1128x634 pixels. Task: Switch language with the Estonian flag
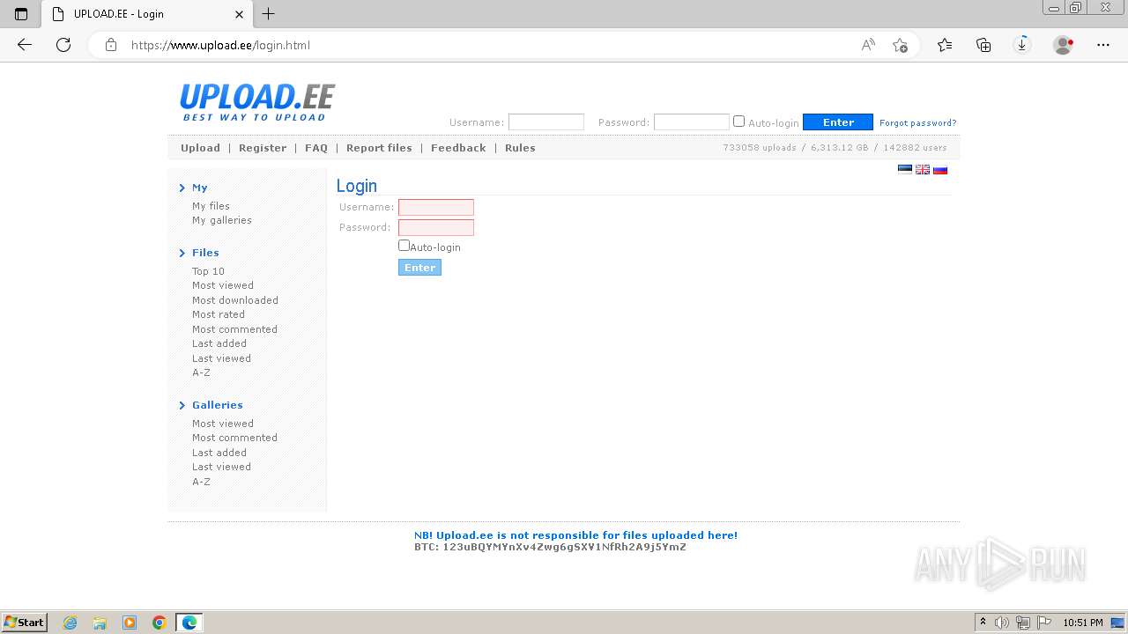click(x=905, y=169)
